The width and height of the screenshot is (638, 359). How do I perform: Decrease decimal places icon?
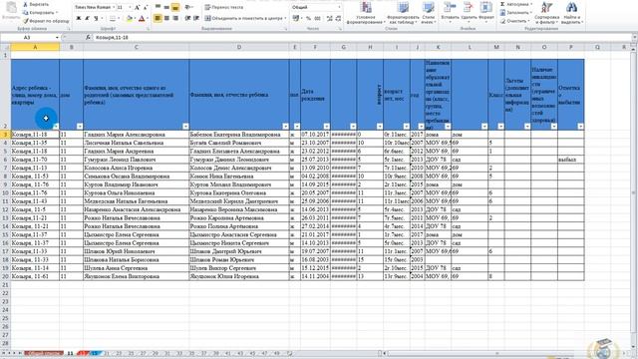coord(338,18)
